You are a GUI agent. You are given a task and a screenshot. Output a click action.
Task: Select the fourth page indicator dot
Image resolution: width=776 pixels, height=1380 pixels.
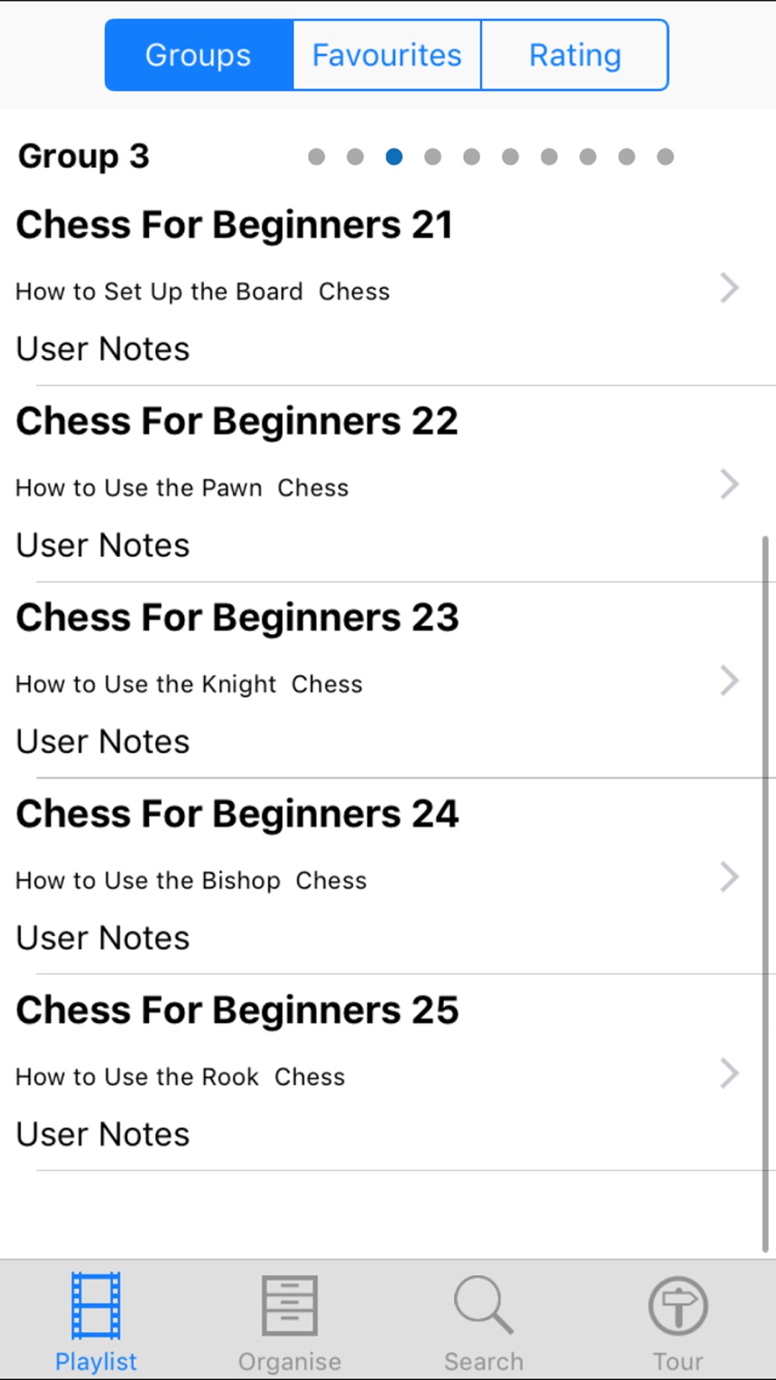[432, 157]
